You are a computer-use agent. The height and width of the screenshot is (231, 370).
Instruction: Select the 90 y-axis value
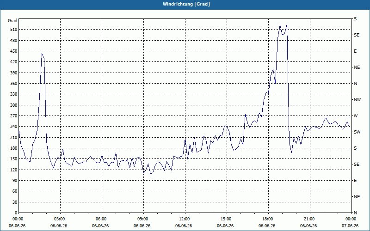click(x=15, y=181)
